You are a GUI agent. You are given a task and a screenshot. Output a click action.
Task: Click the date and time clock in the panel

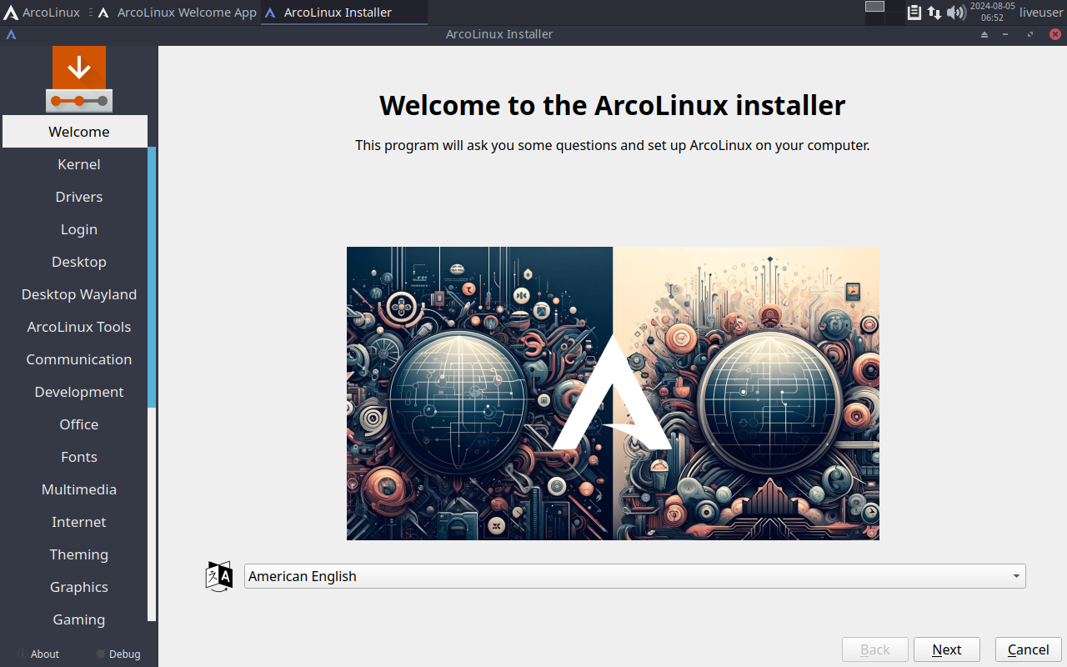coord(992,12)
